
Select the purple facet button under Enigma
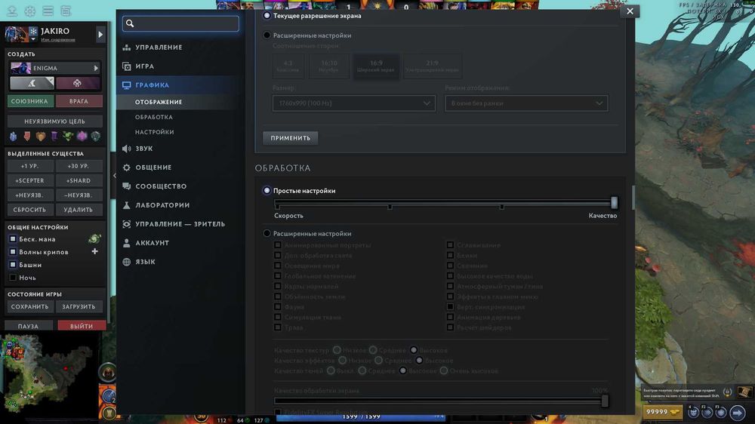pyautogui.click(x=78, y=83)
